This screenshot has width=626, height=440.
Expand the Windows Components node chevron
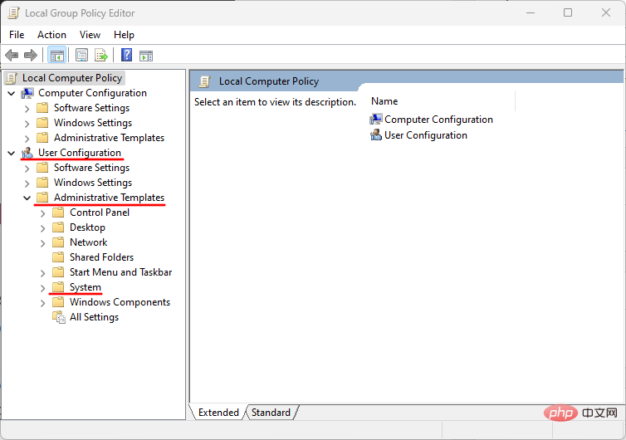pos(42,303)
